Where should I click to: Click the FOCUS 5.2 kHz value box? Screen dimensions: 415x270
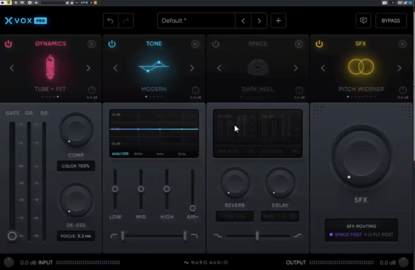(76, 236)
